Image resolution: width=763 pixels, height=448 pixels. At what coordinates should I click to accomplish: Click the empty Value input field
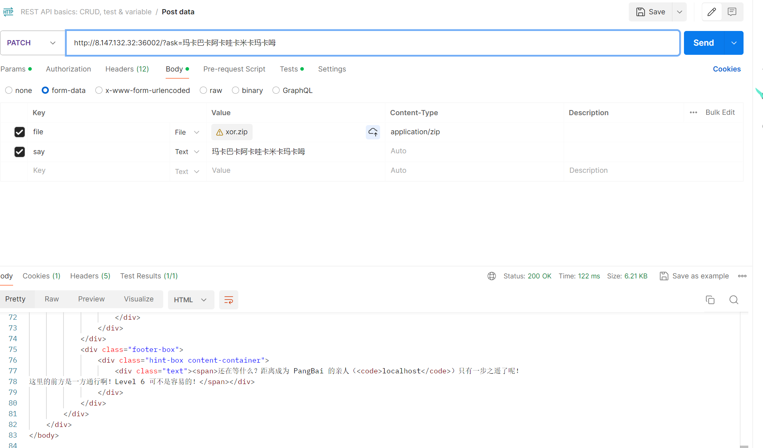point(296,170)
